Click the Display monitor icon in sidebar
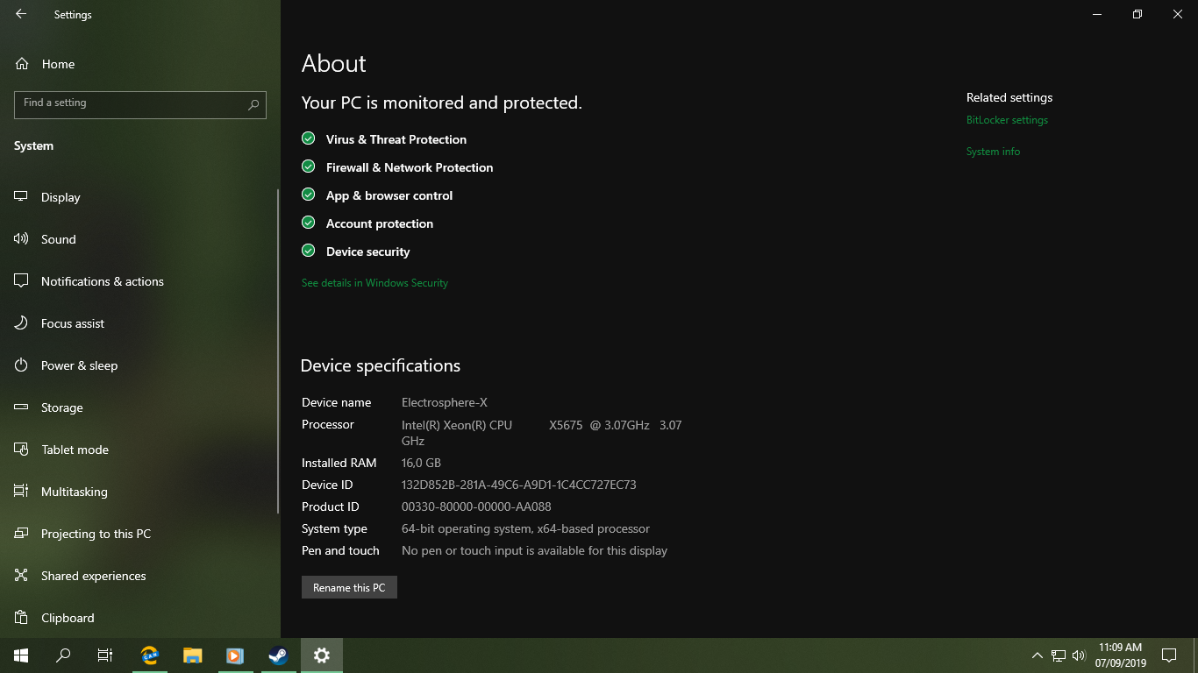 coord(21,197)
